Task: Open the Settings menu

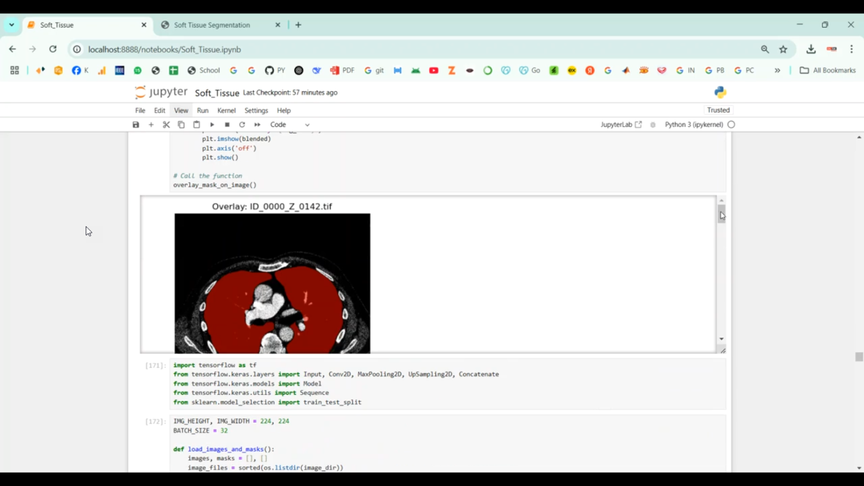Action: 256,111
